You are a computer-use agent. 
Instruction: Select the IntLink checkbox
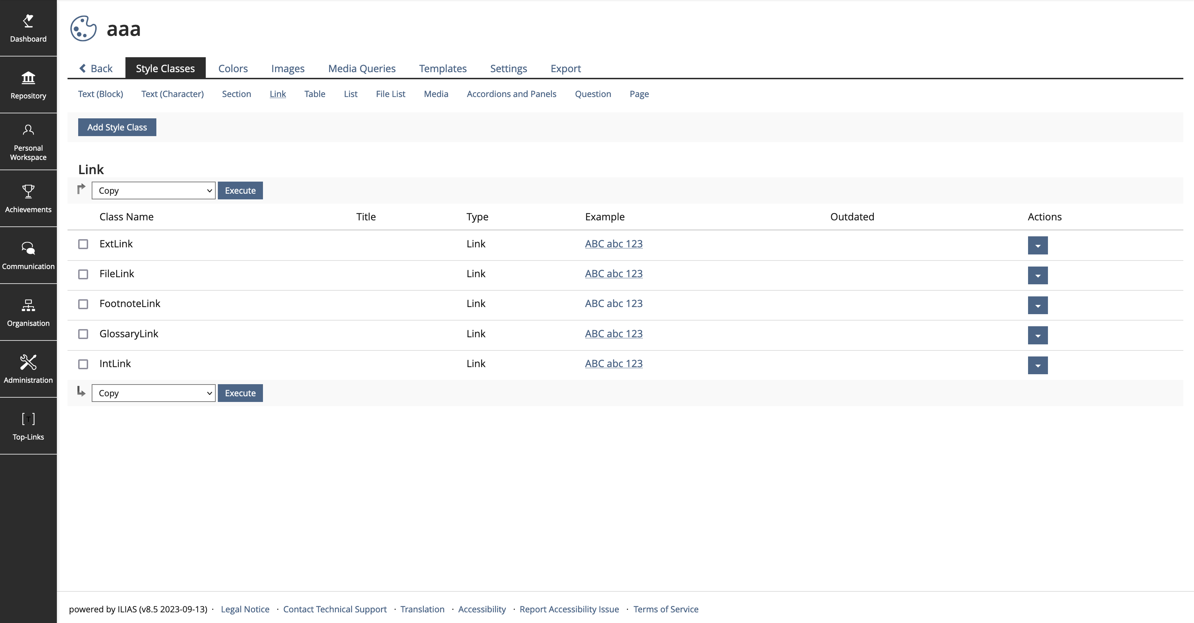tap(83, 364)
